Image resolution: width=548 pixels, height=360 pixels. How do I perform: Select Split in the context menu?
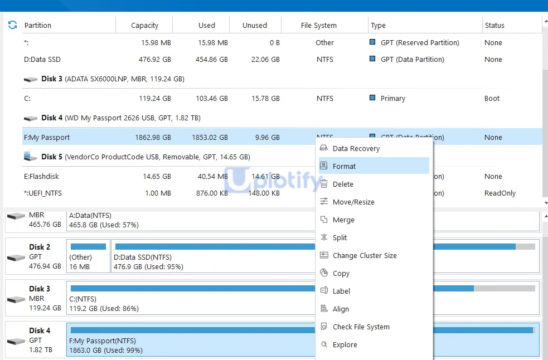[374, 237]
